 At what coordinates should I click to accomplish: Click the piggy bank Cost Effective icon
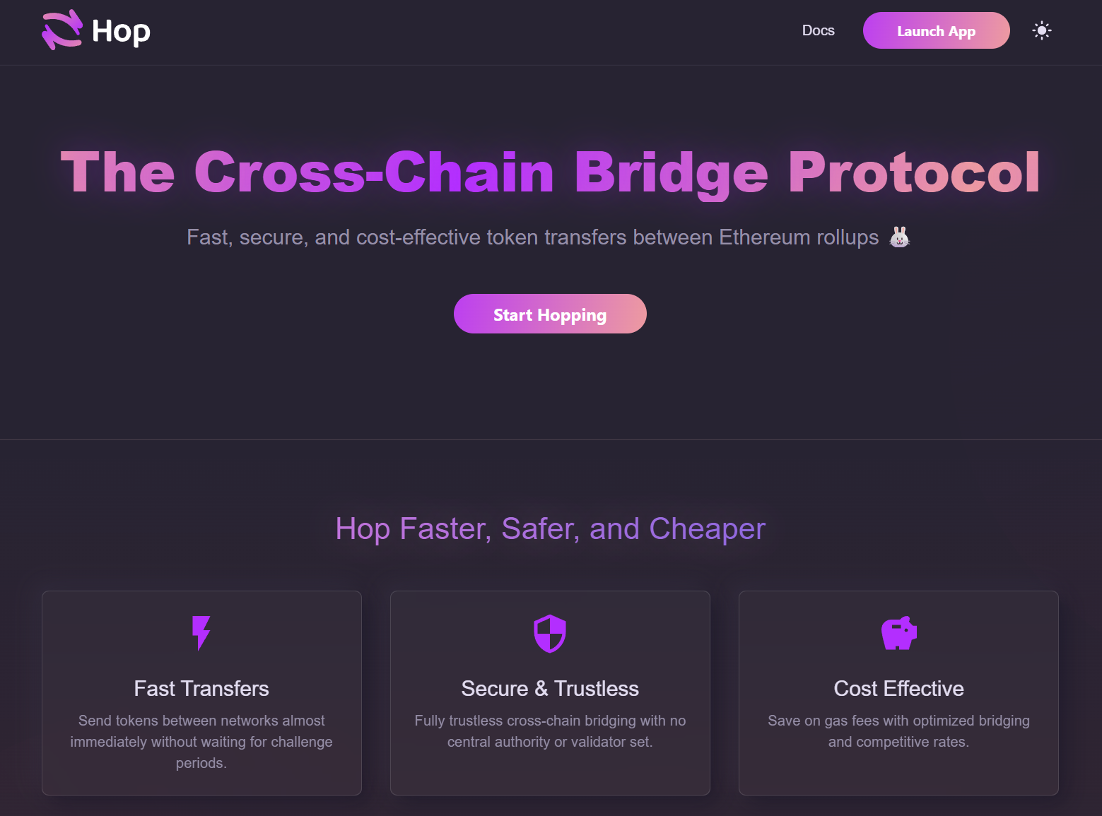898,632
